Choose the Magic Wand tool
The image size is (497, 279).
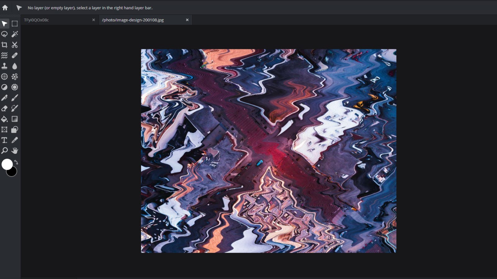[15, 34]
